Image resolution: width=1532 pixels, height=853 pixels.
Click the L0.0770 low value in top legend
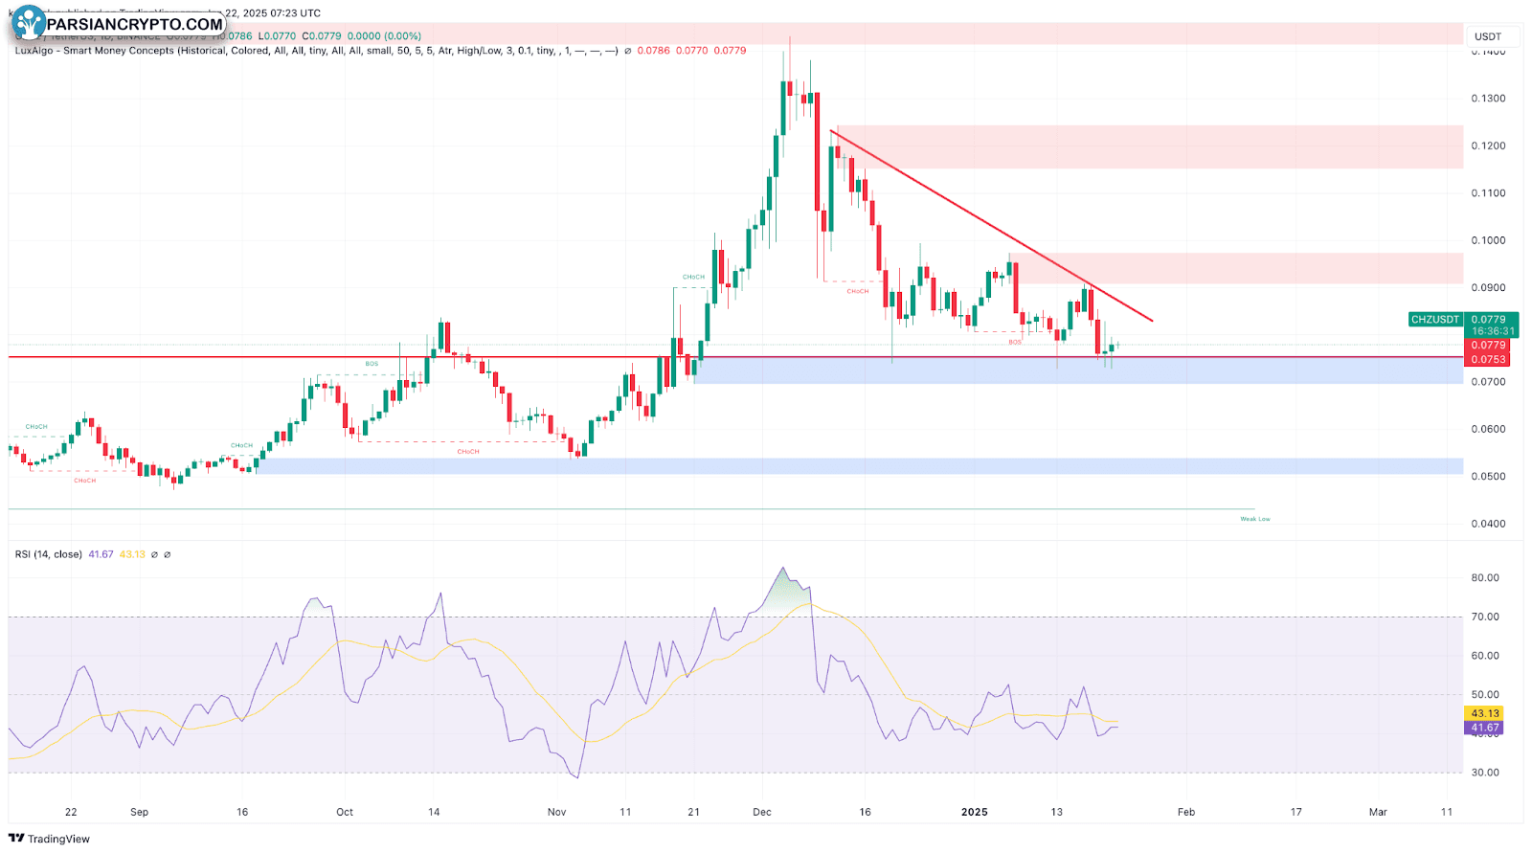[x=279, y=36]
